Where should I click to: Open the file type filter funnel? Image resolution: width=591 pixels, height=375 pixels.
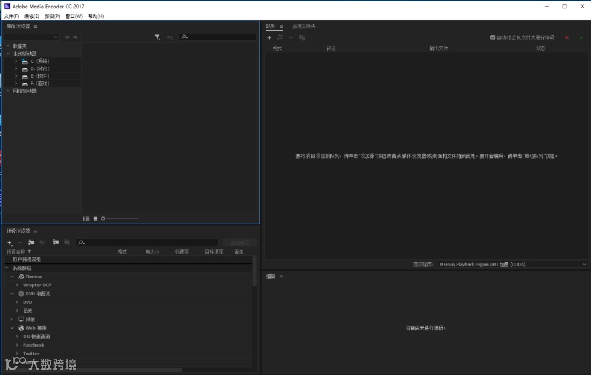(x=157, y=37)
